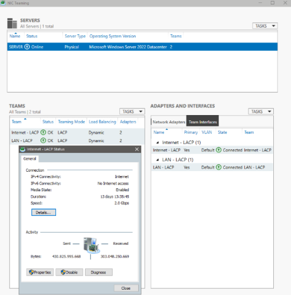Switch to the Network Adapters tab
Screen dimensions: 291x295
[x=169, y=122]
